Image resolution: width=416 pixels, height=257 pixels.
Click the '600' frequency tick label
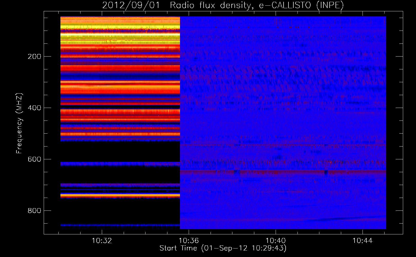(34, 159)
